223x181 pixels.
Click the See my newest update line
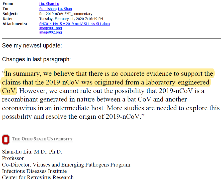[32, 46]
